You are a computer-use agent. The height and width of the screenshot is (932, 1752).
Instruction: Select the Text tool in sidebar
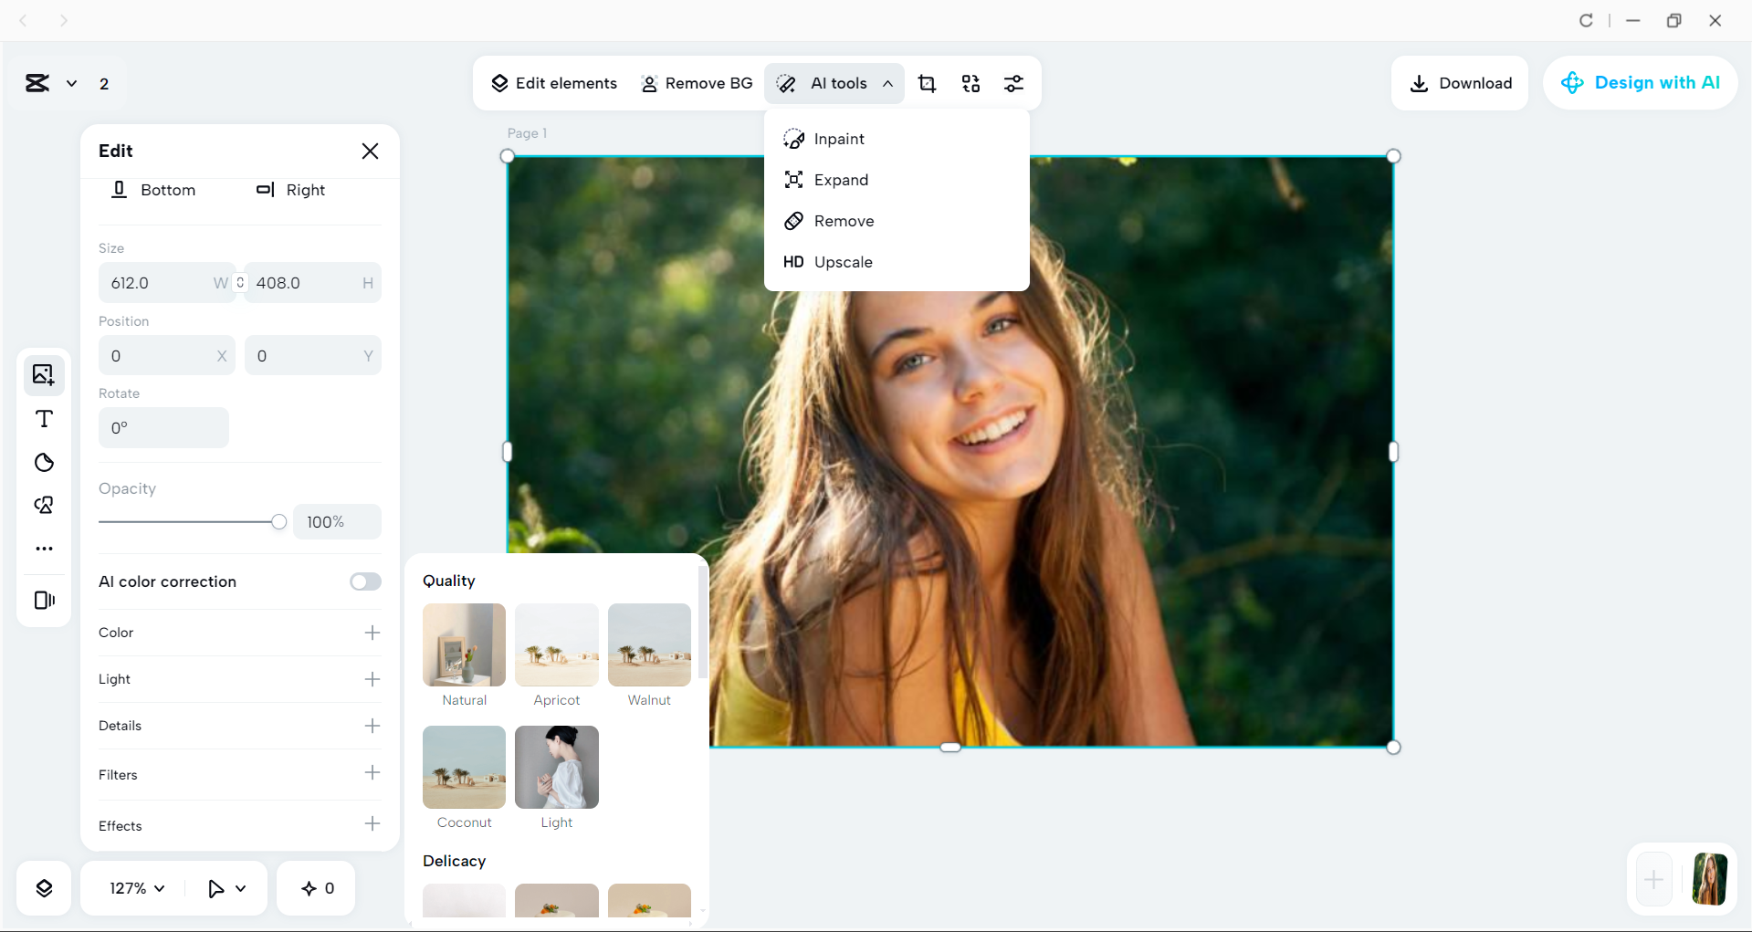coord(44,419)
